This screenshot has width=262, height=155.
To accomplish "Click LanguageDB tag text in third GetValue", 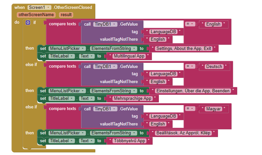I will (163, 116).
